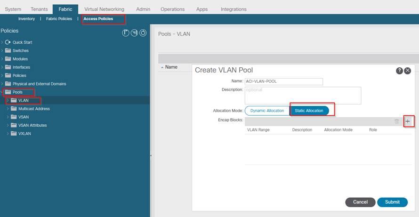Add an encap block with plus icon
Screen dimensions: 419x217
point(408,121)
